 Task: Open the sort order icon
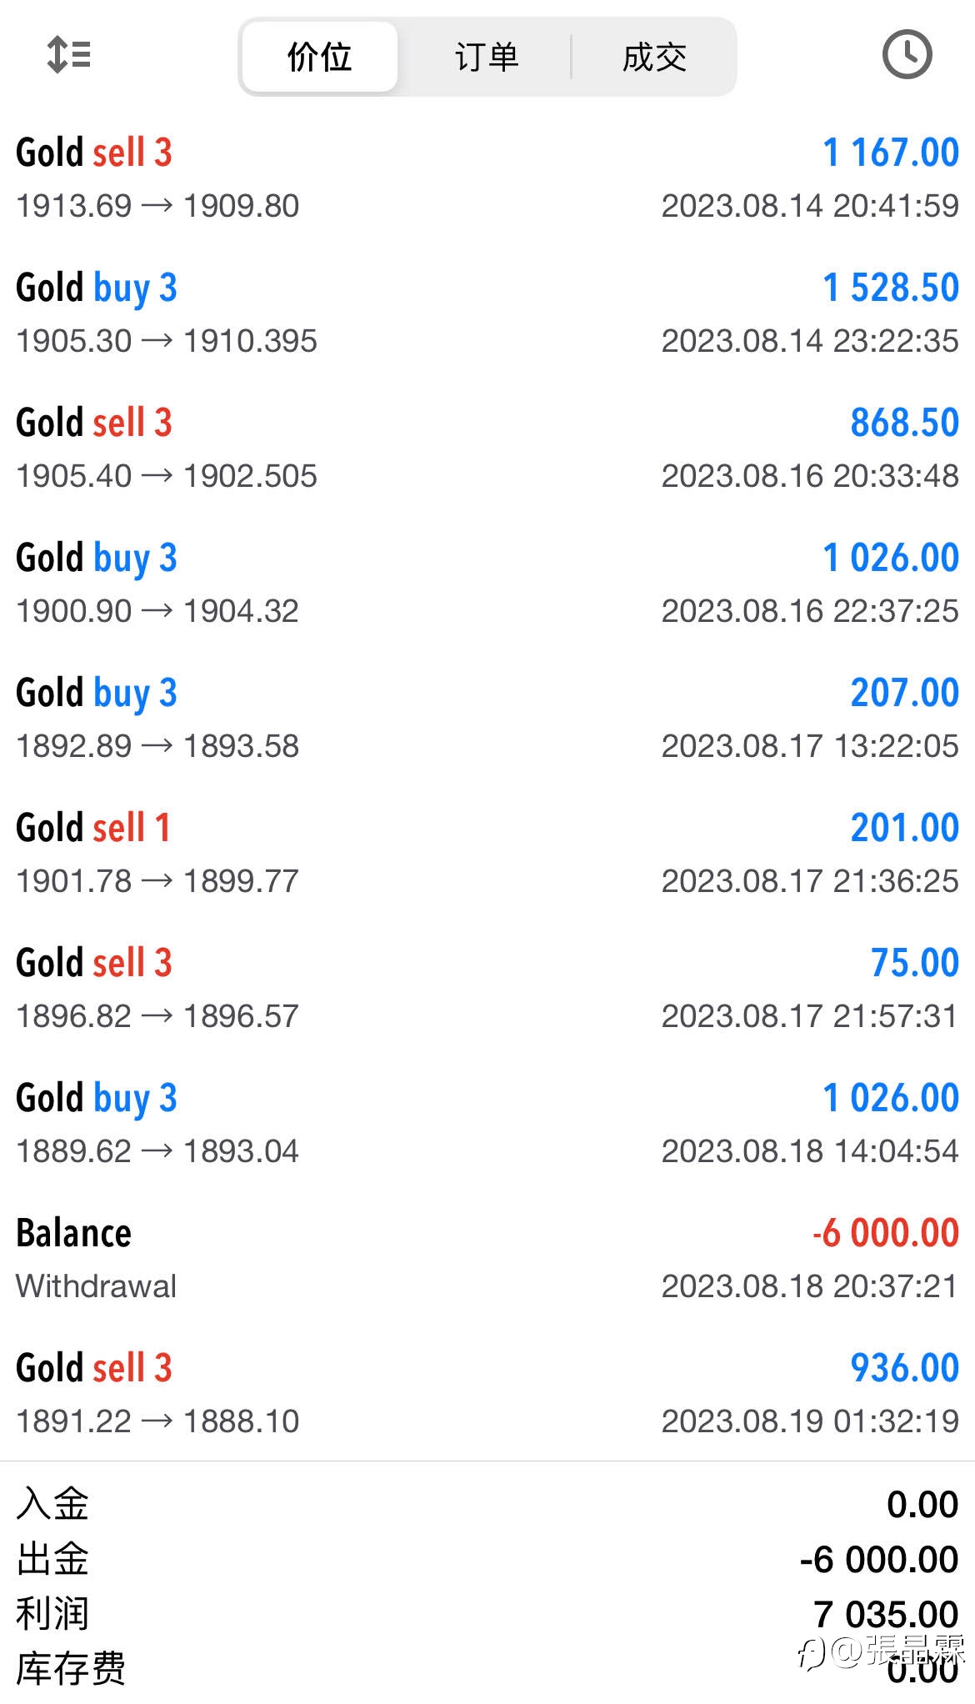(x=68, y=55)
